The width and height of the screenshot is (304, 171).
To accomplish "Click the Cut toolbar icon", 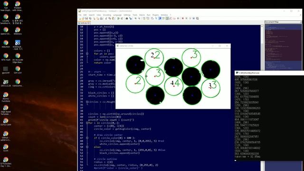I will [106, 19].
